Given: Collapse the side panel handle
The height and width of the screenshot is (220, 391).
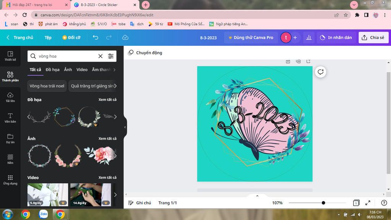Looking at the screenshot, I should pos(125,127).
